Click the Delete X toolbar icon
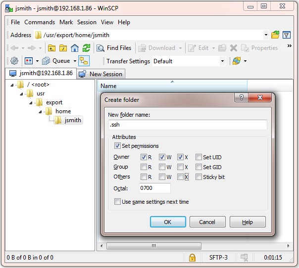This screenshot has height=268, width=299. (233, 48)
